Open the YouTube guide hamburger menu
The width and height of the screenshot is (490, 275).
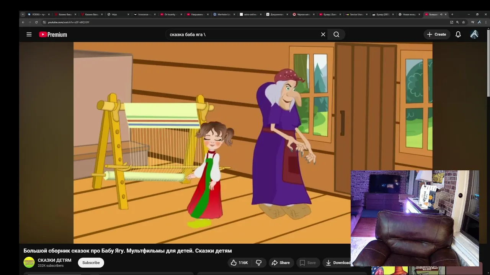[29, 34]
